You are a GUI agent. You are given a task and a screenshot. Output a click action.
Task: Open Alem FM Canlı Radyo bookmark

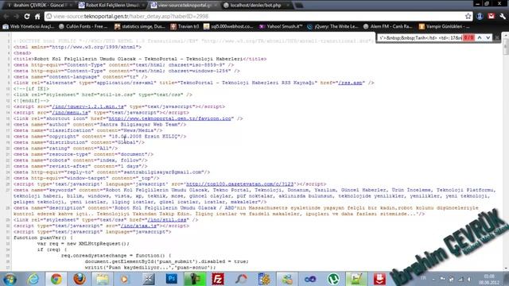[387, 26]
